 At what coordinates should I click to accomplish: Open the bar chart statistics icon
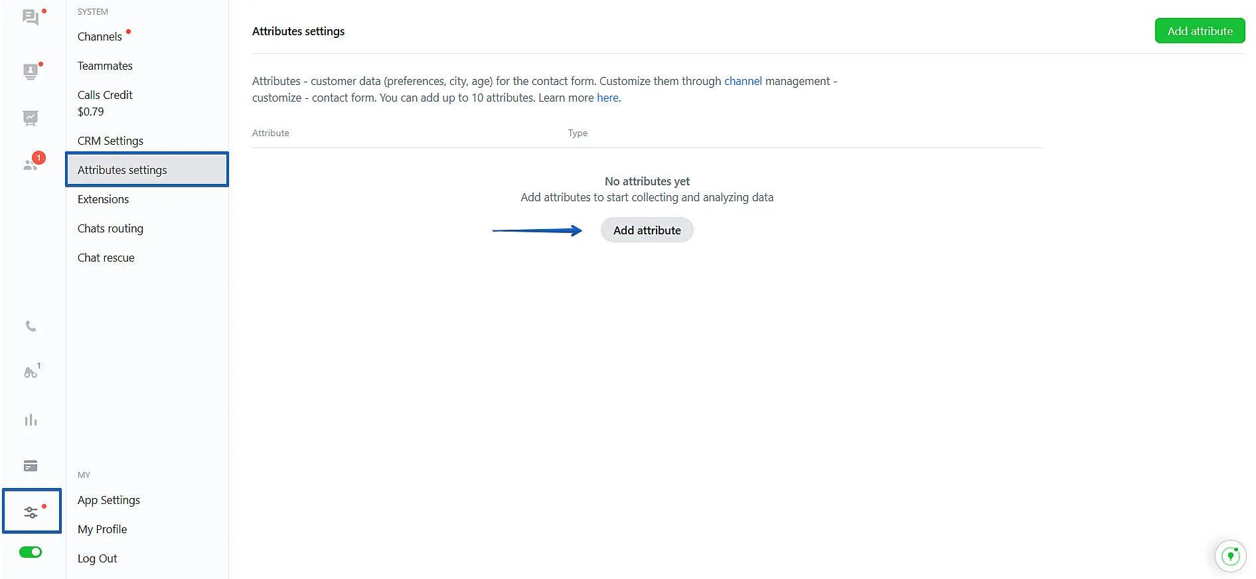[31, 420]
